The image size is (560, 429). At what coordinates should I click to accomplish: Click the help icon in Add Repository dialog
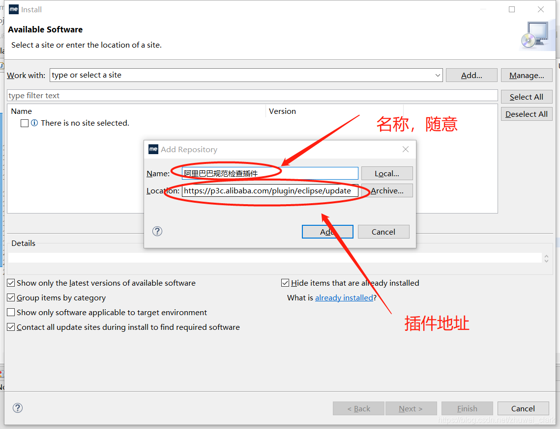(x=157, y=232)
